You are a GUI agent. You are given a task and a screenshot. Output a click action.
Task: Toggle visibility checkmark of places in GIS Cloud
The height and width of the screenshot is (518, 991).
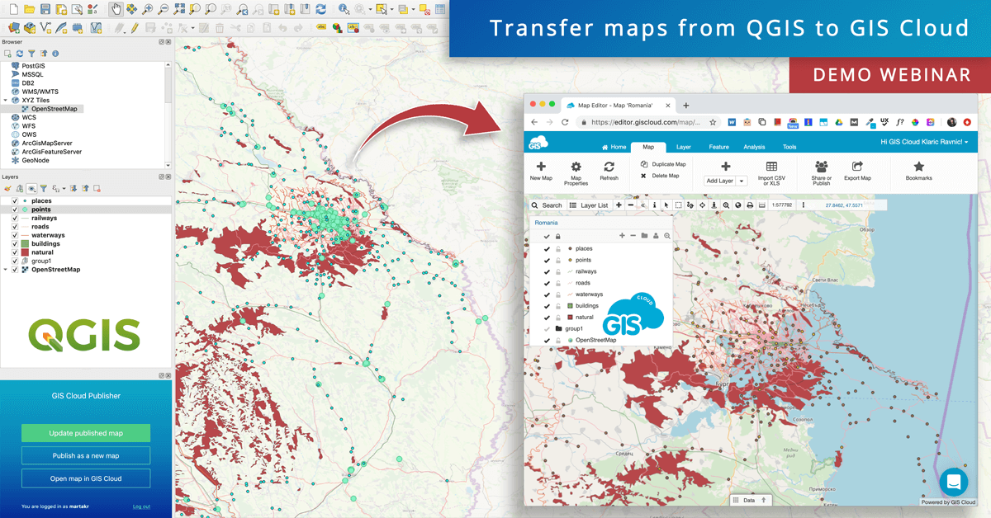pos(547,248)
